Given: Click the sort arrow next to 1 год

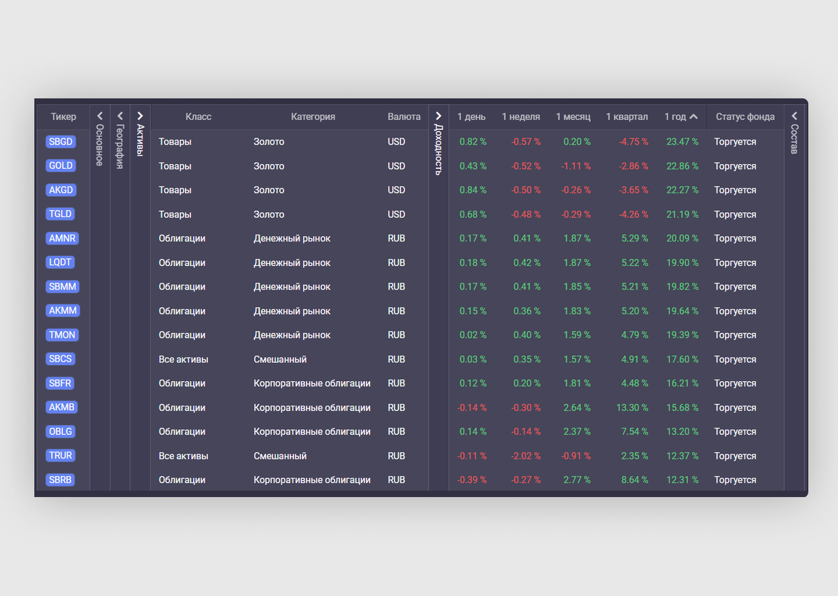Looking at the screenshot, I should pos(693,117).
